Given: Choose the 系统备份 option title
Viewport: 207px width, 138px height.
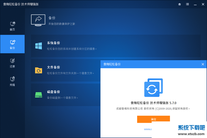Looking at the screenshot, I should [x=53, y=43].
